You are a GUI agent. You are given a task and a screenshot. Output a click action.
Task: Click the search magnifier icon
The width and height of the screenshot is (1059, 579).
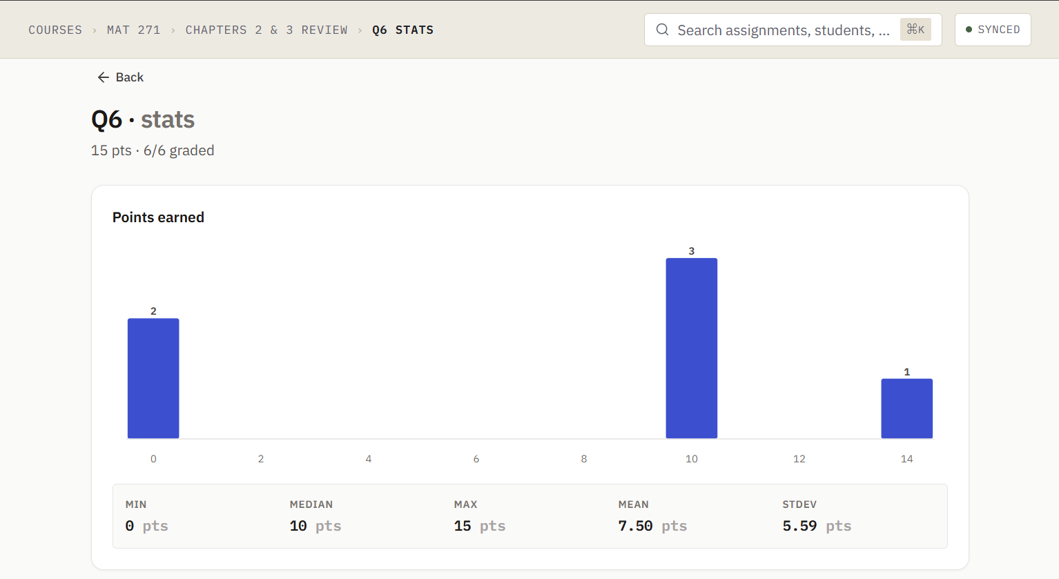coord(662,30)
